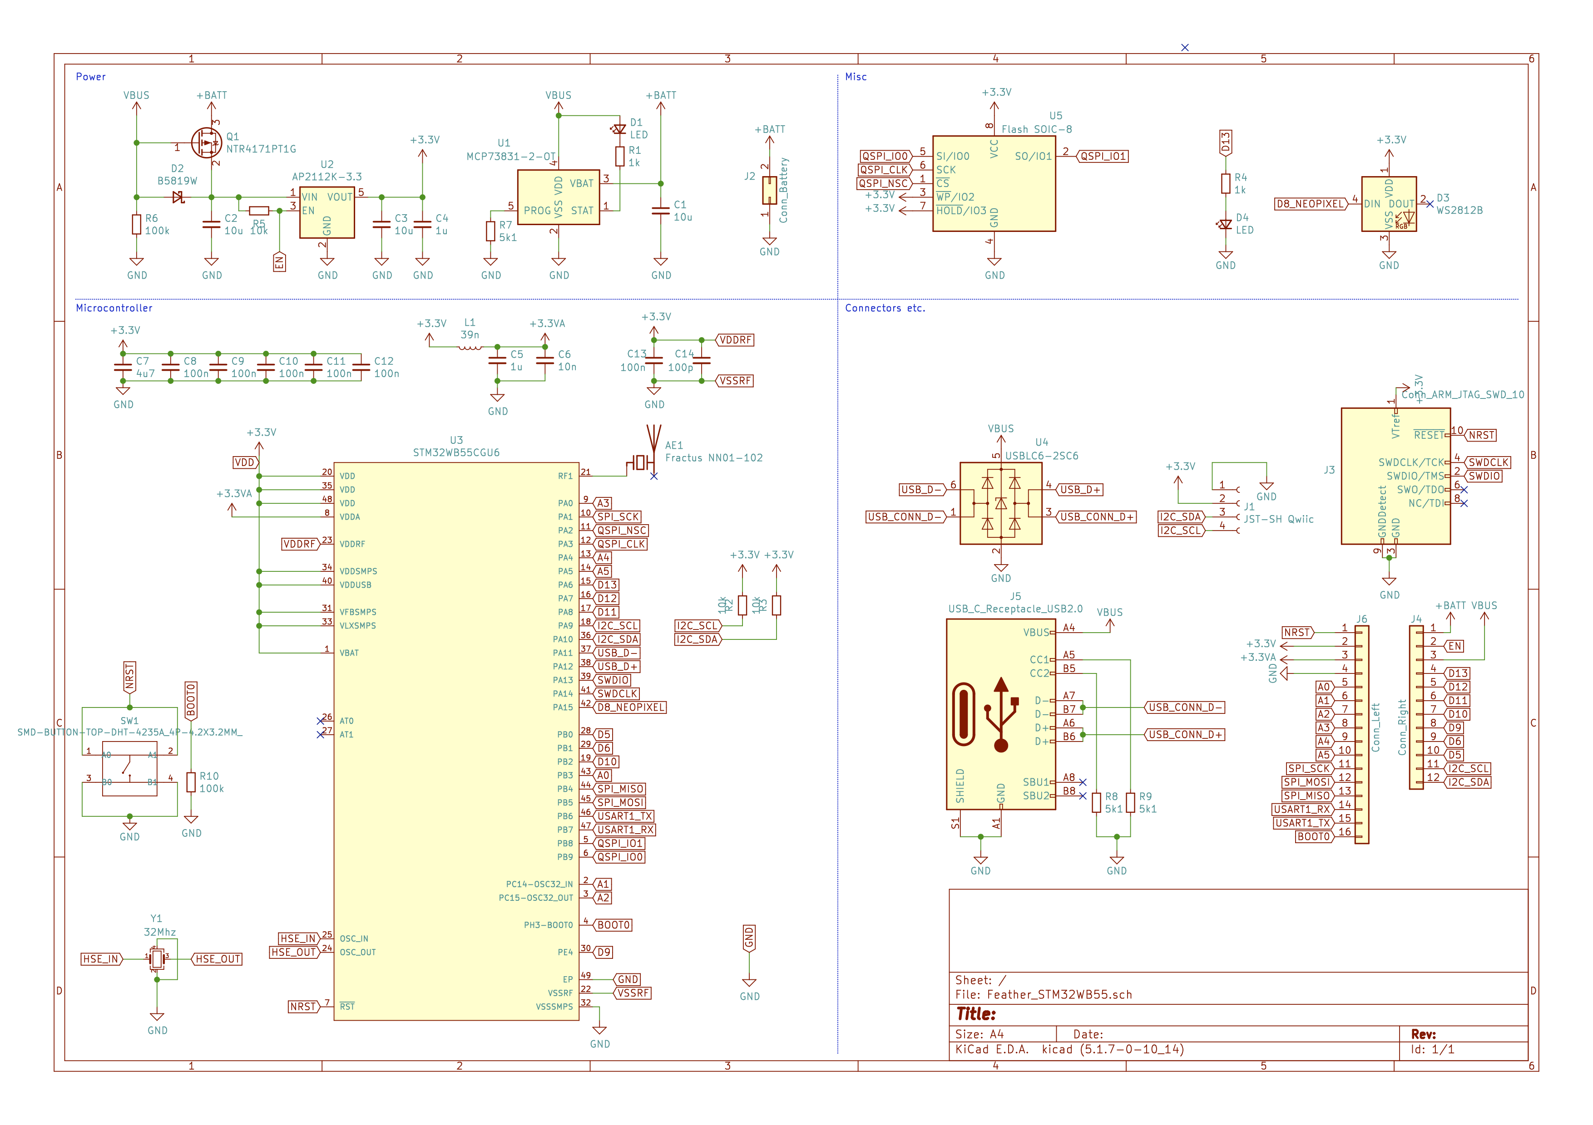The height and width of the screenshot is (1125, 1593).
Task: Click the D4 LED symbol below R4
Action: coord(1225,225)
